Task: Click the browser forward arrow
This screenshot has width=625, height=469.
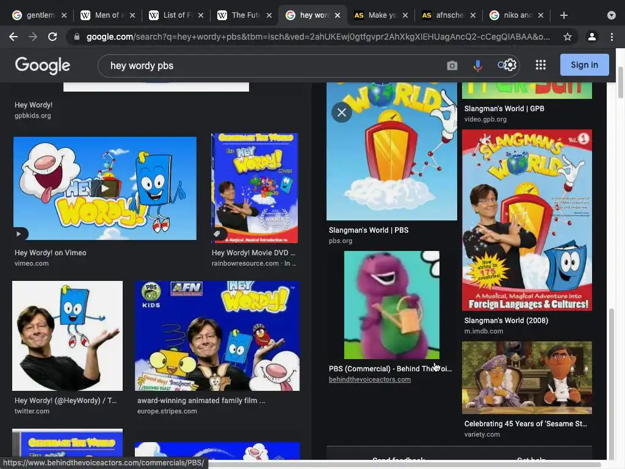Action: point(33,37)
